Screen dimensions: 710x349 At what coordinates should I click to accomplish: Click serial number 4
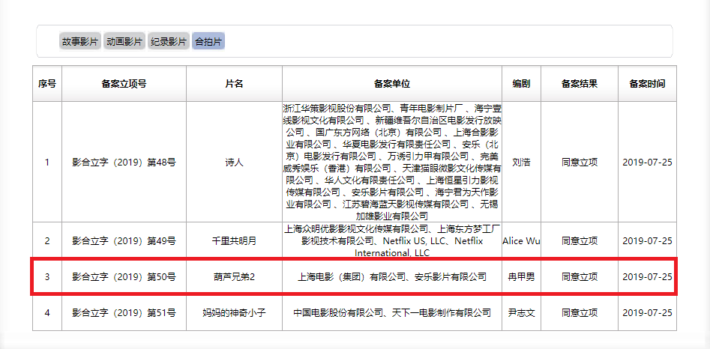(x=47, y=312)
